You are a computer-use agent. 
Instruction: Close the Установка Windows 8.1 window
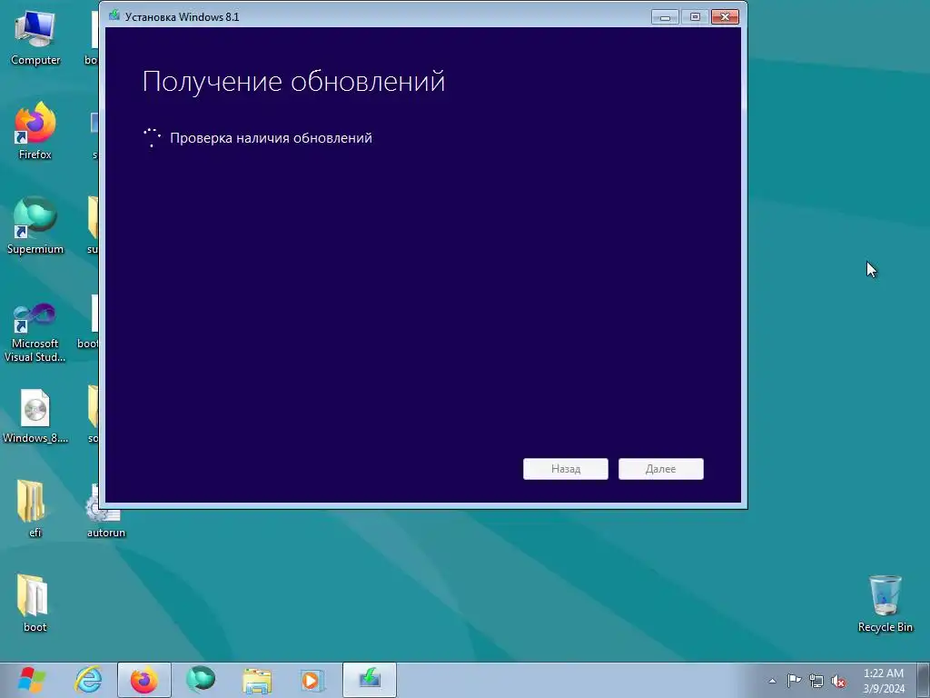pyautogui.click(x=725, y=17)
